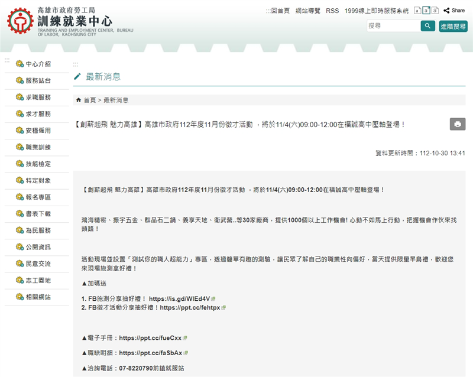Click the 回首頁 link in the header
The width and height of the screenshot is (473, 377).
click(280, 11)
